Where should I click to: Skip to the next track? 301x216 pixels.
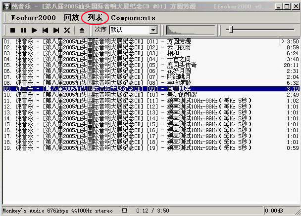point(56,30)
